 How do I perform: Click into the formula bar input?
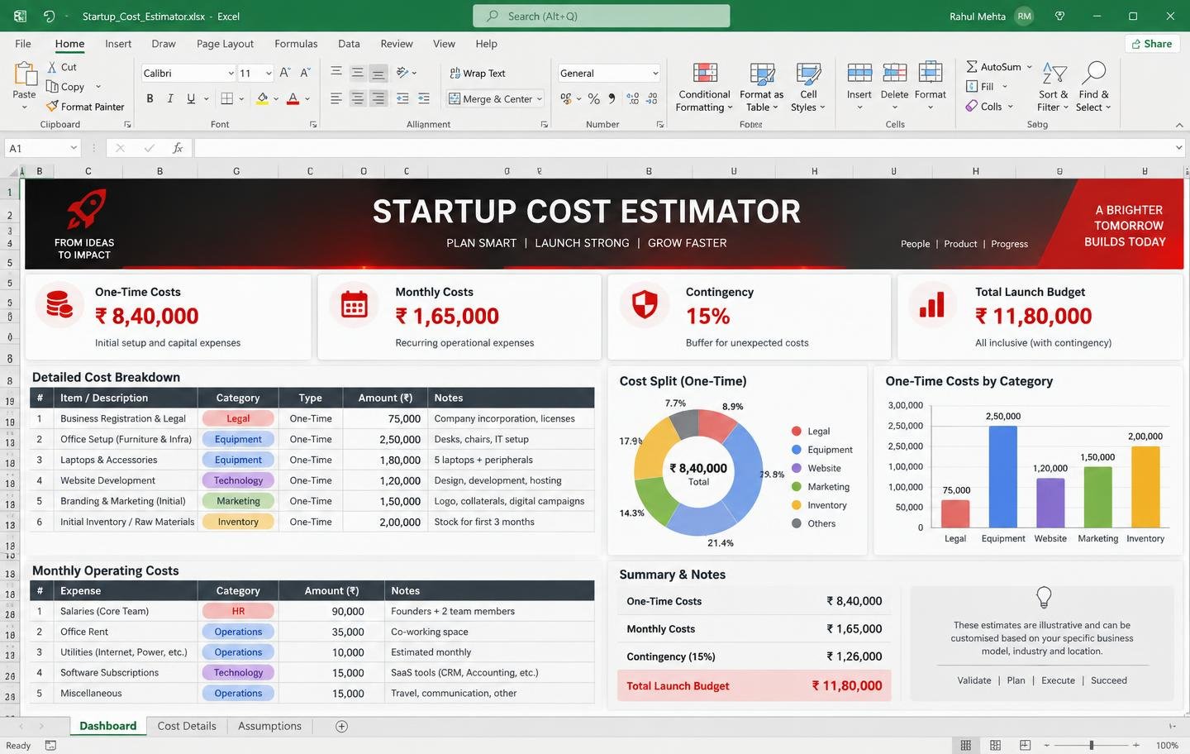tap(683, 148)
